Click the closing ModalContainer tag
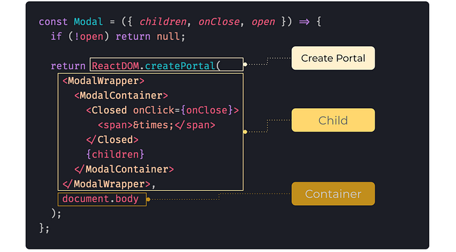The width and height of the screenshot is (456, 252). tap(124, 169)
